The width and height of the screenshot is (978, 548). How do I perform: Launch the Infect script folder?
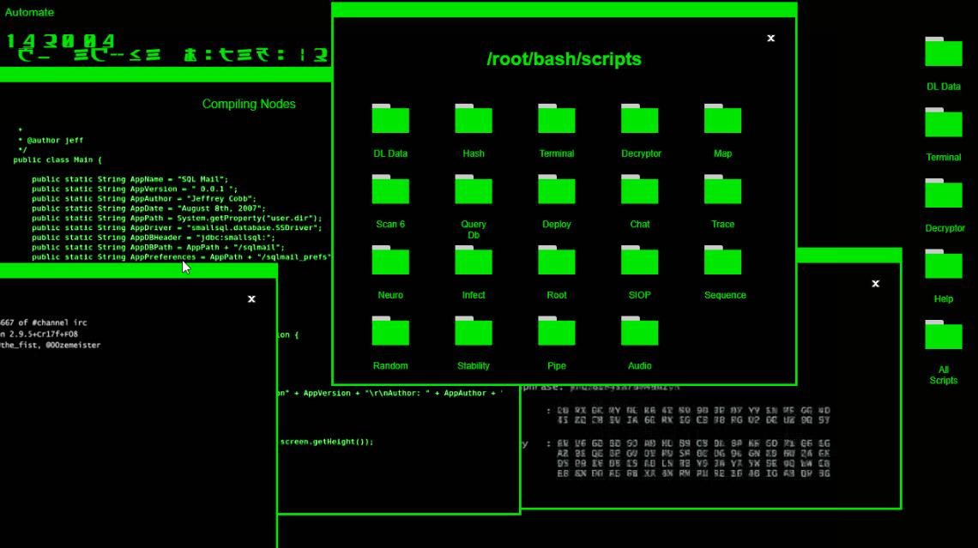[474, 260]
